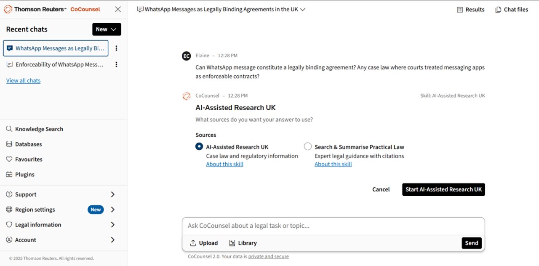
Task: Open the Library from the chat input bar
Action: (243, 243)
